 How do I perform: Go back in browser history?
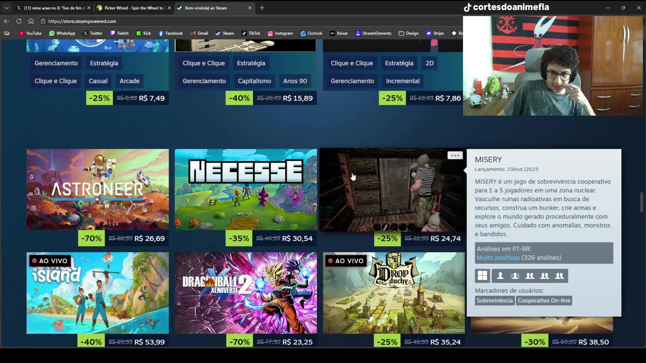[7, 21]
